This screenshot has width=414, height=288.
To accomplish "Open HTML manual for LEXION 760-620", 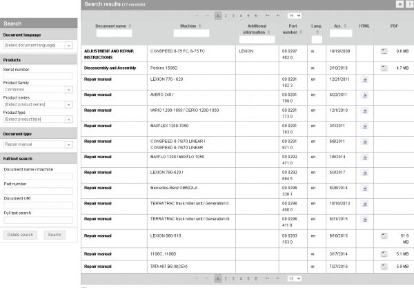I will pyautogui.click(x=365, y=173).
